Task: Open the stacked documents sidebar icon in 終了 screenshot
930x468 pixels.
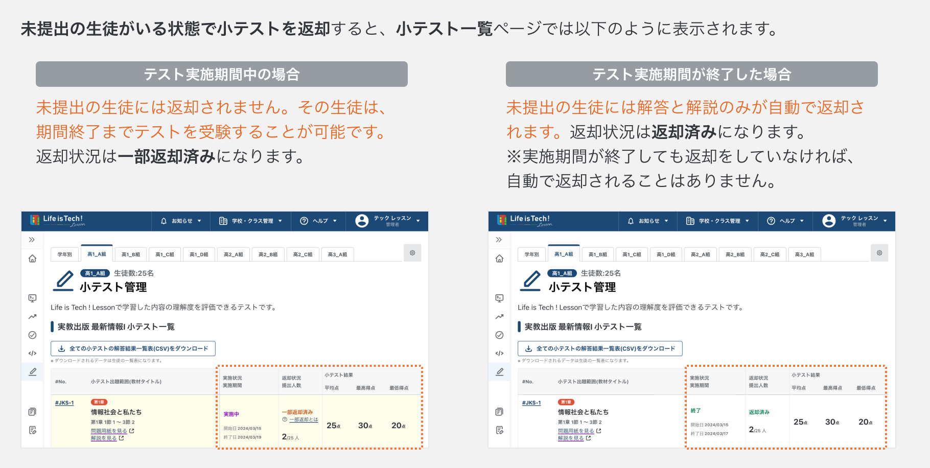Action: pyautogui.click(x=499, y=412)
